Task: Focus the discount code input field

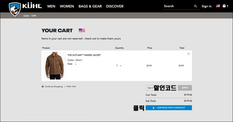Action: coord(161,88)
